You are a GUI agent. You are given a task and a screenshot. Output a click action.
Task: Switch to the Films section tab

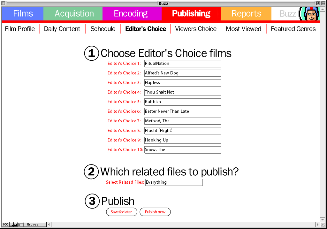pyautogui.click(x=23, y=13)
